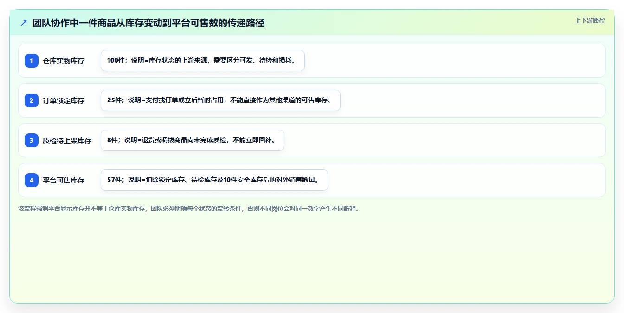This screenshot has width=624, height=313.
Task: Click the 100件 description box
Action: click(203, 61)
